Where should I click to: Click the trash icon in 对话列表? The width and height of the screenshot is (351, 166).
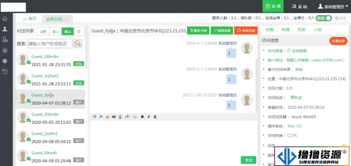[x=79, y=32]
